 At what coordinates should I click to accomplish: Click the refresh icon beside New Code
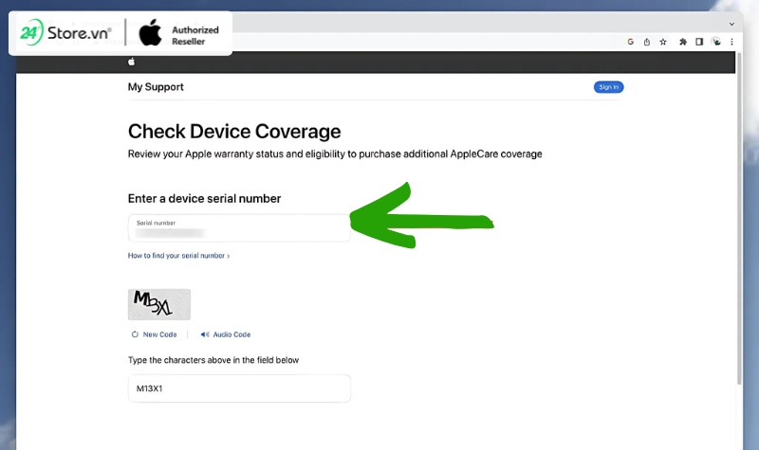pos(135,334)
